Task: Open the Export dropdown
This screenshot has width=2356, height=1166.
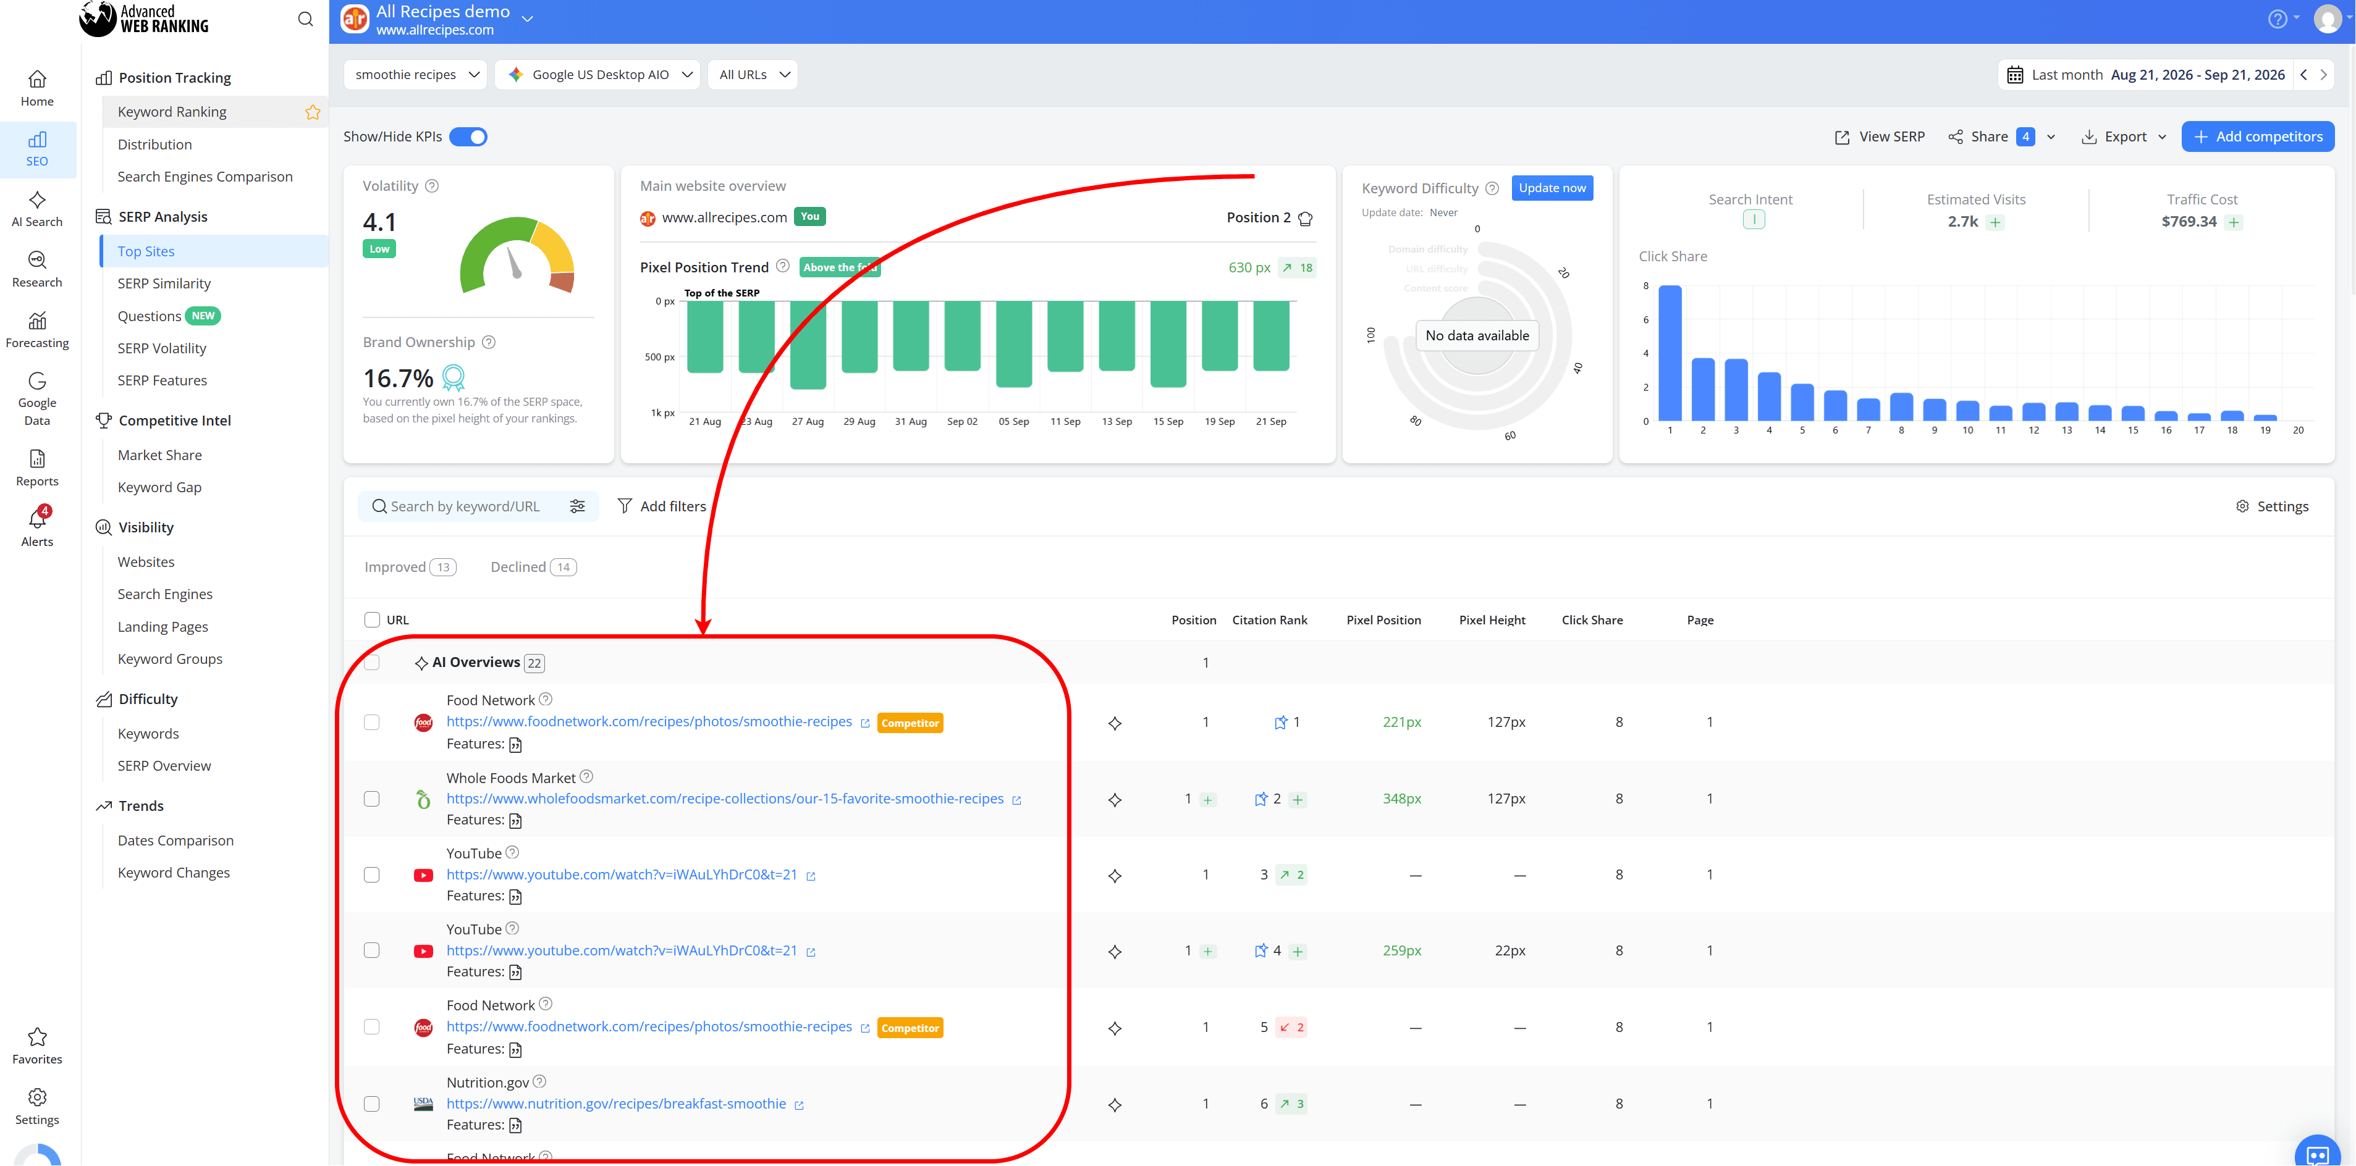Action: (2124, 137)
